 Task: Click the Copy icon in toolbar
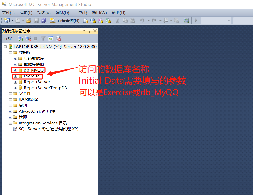click(125, 21)
